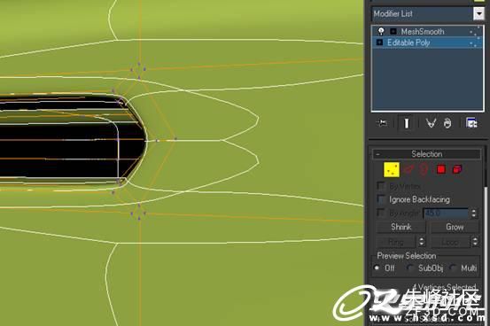
Task: Click the Pin Stack icon
Action: pos(382,123)
